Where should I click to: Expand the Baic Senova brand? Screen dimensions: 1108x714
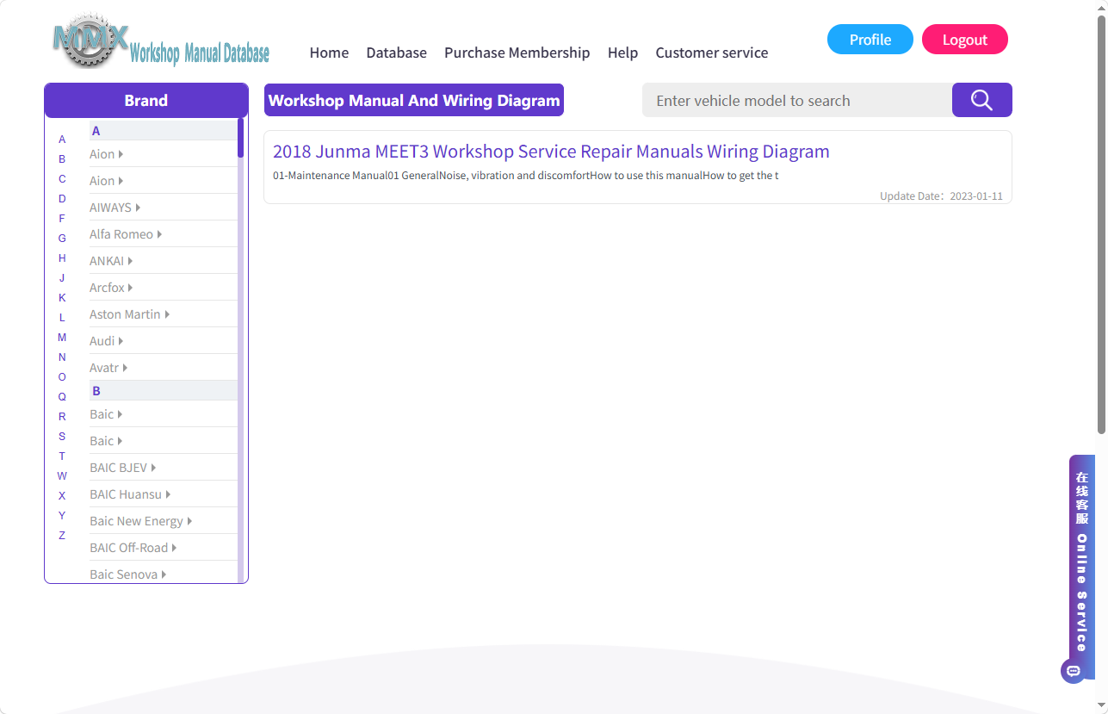[x=127, y=574]
